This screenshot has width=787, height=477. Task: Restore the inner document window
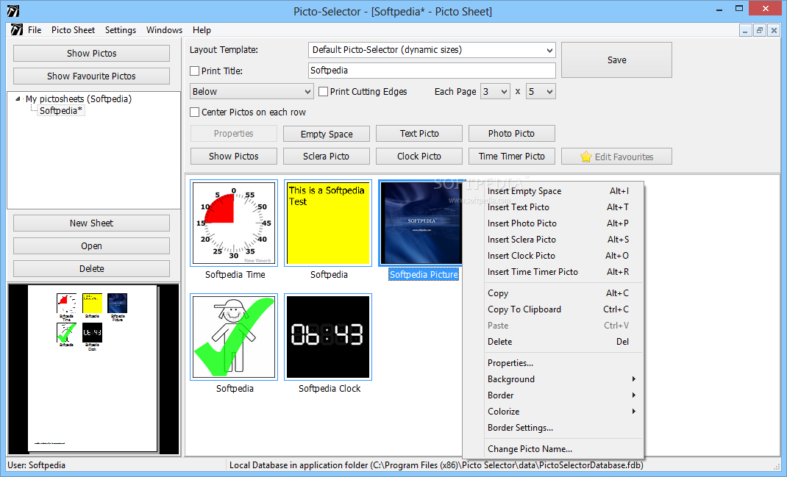coord(759,30)
